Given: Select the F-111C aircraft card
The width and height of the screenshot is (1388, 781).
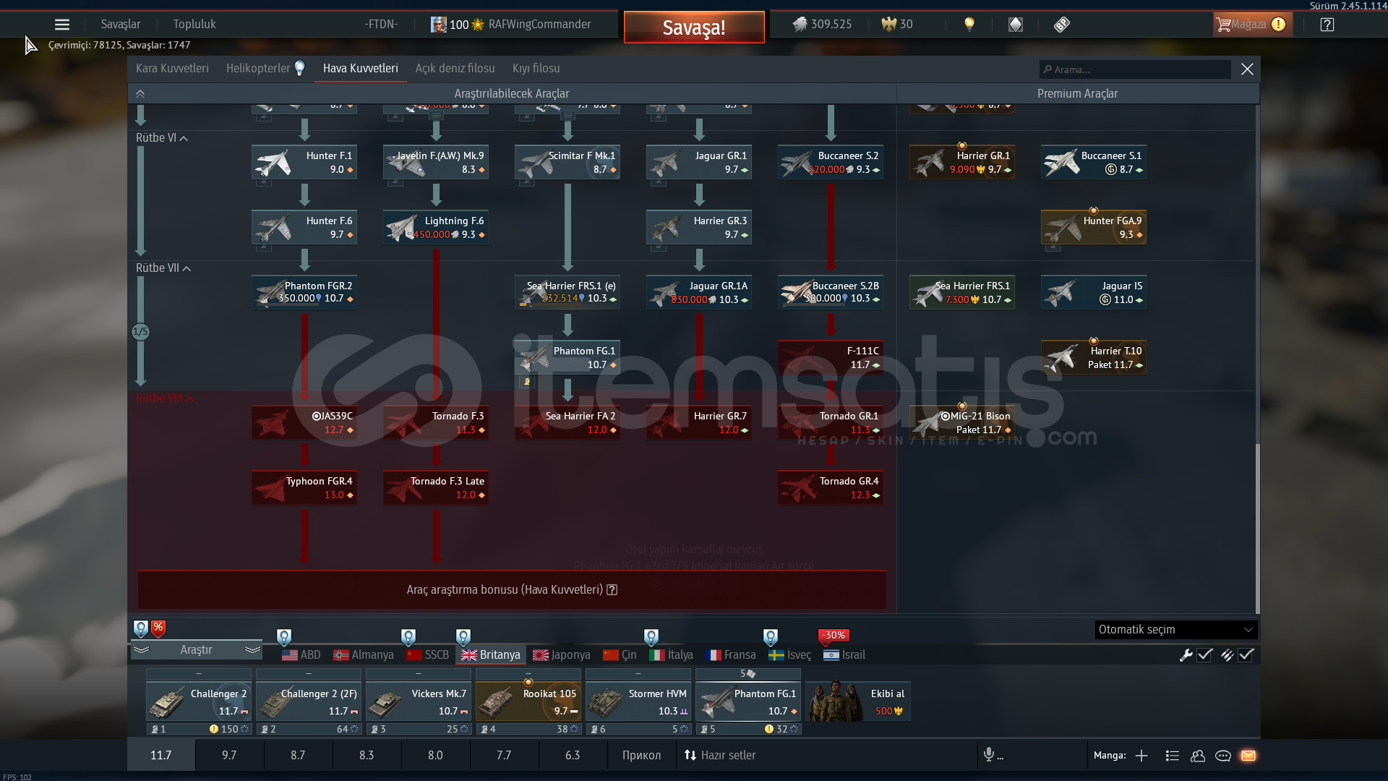Looking at the screenshot, I should tap(831, 358).
